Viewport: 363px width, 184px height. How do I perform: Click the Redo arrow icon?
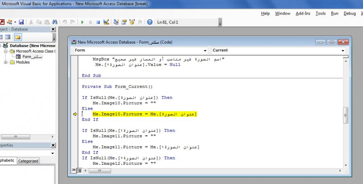click(73, 22)
